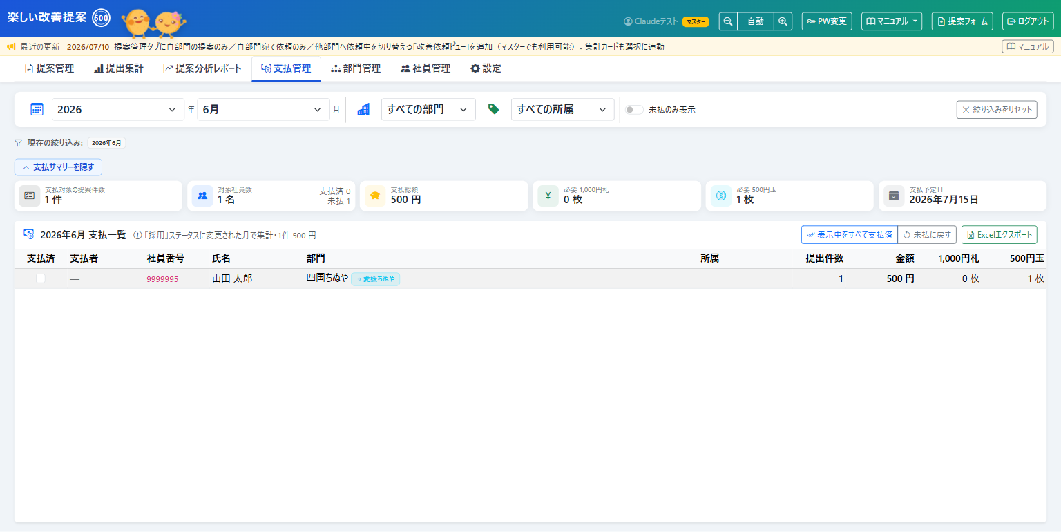Image resolution: width=1061 pixels, height=532 pixels.
Task: Switch to the 部門管理 tab
Action: (356, 68)
